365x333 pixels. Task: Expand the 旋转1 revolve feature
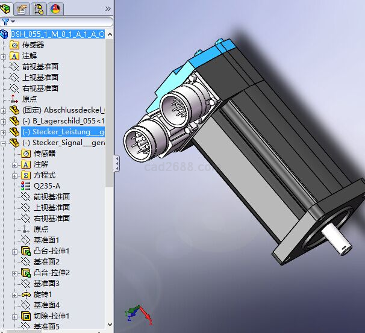point(15,294)
